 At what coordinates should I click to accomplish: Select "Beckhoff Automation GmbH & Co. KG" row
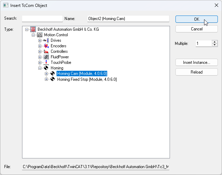68,29
